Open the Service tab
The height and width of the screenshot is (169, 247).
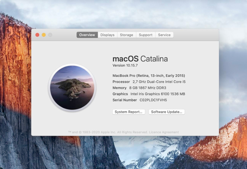pyautogui.click(x=164, y=35)
